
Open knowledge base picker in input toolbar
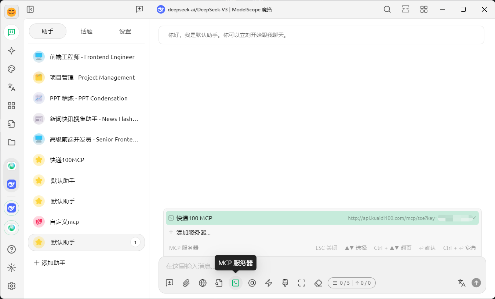click(x=219, y=283)
